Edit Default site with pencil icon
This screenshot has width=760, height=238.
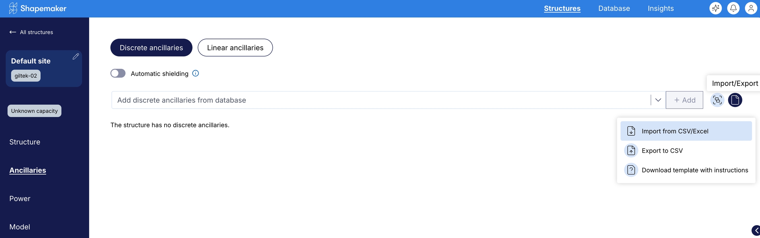pos(76,57)
